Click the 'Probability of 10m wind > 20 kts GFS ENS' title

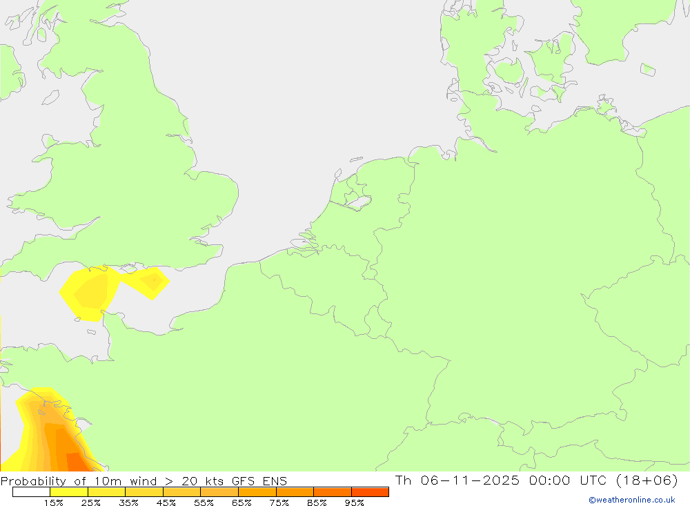click(144, 481)
